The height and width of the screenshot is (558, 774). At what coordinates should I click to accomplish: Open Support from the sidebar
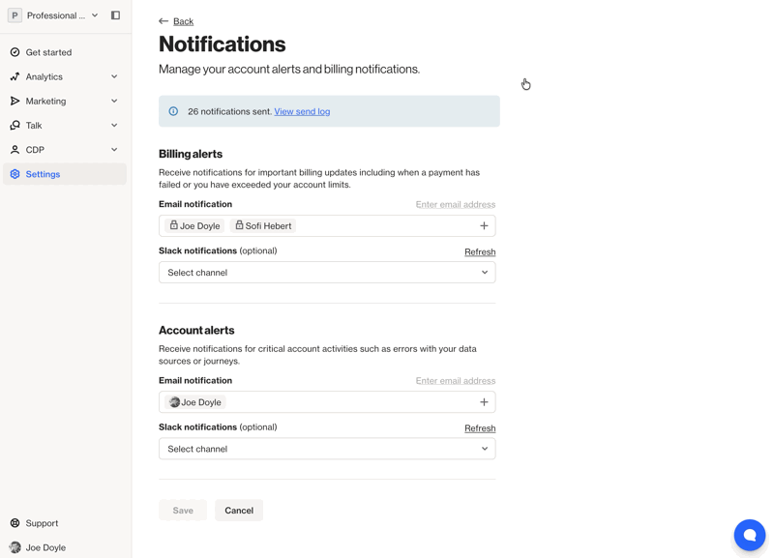click(42, 523)
